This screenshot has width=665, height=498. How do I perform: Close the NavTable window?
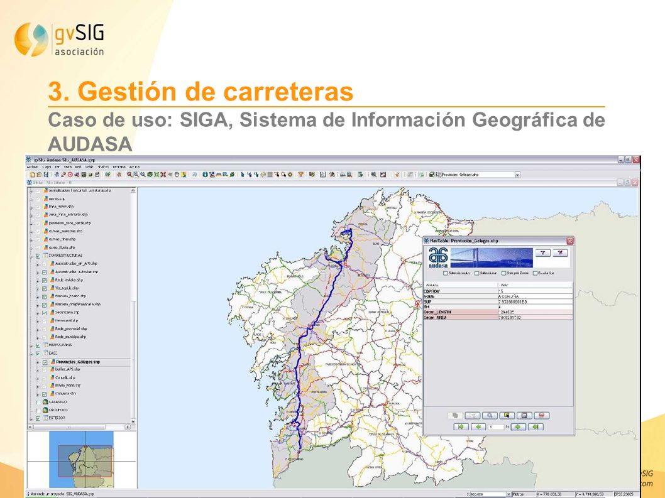(570, 241)
